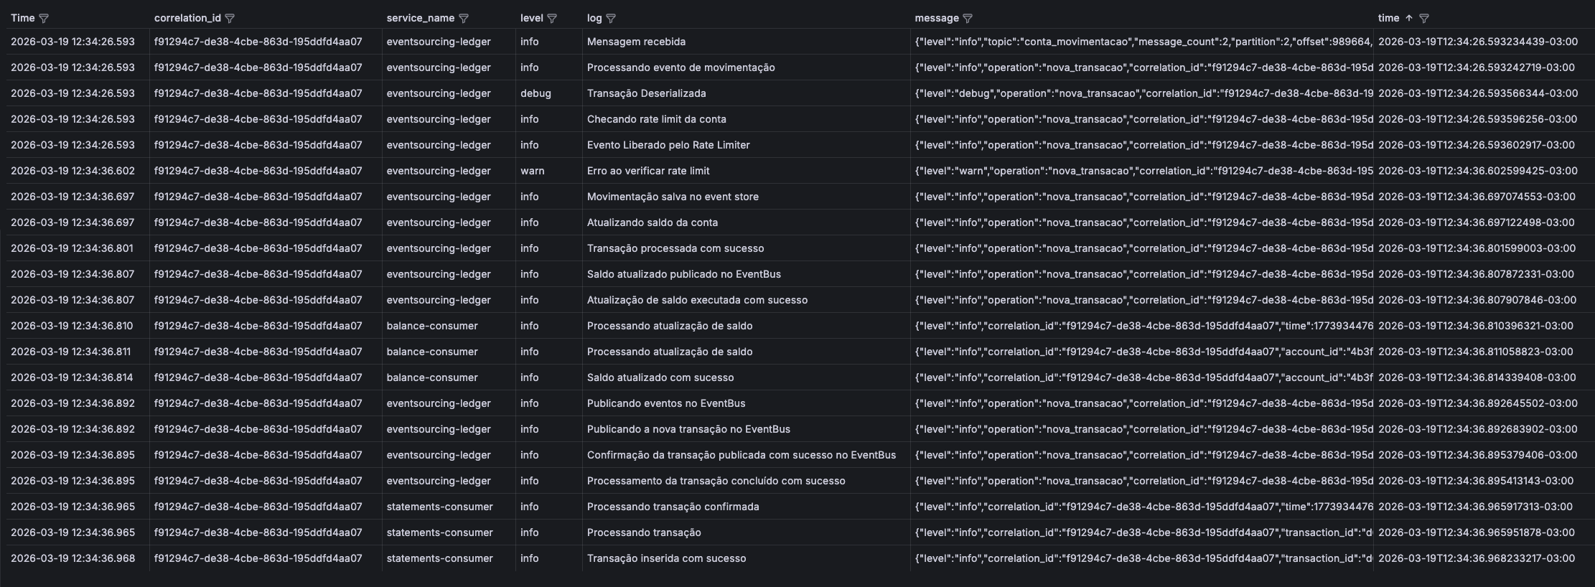
Task: Click the ascending sort arrow on the time column
Action: click(x=1409, y=18)
